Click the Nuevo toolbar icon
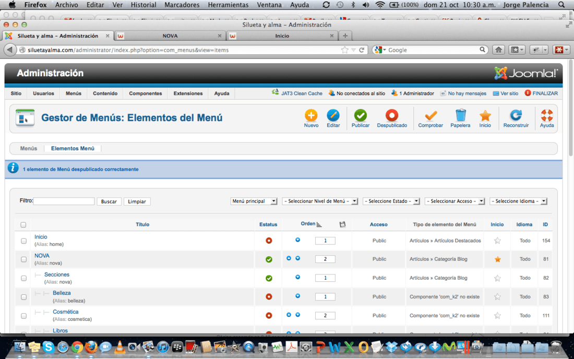This screenshot has height=359, width=574. pos(311,116)
